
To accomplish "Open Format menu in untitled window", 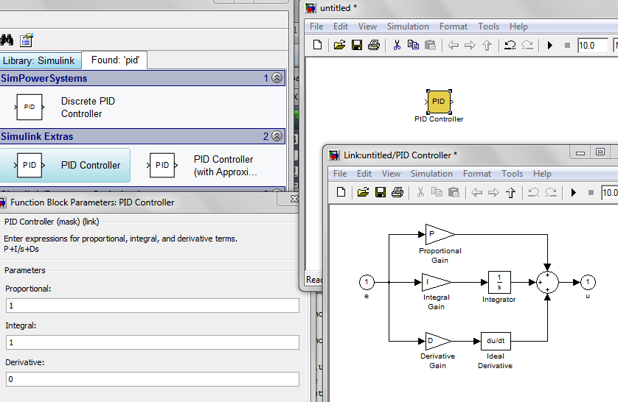I will point(454,27).
